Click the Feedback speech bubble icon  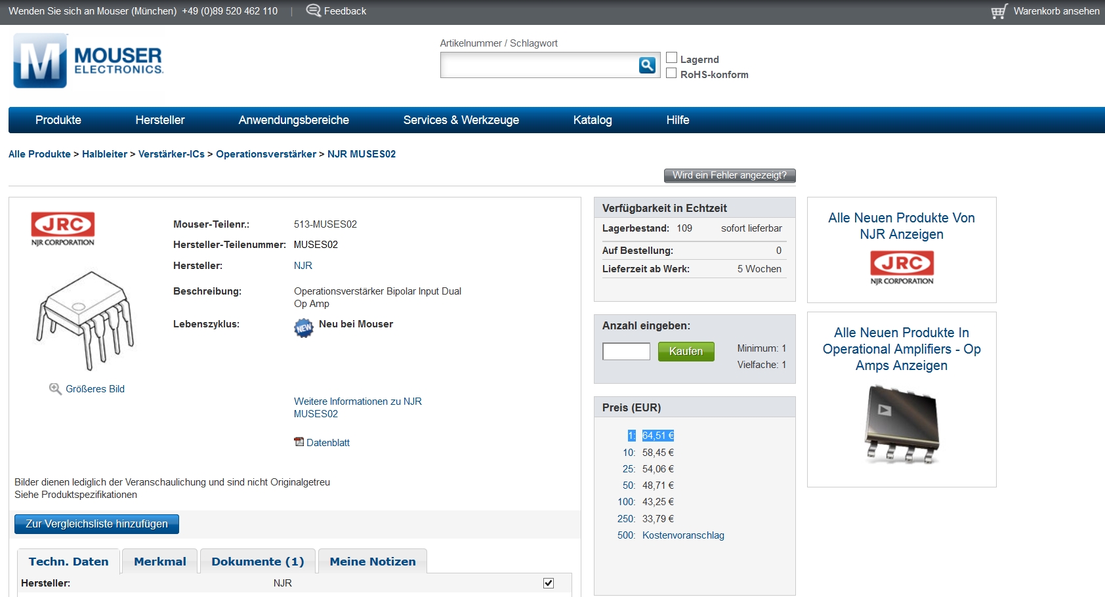click(314, 10)
